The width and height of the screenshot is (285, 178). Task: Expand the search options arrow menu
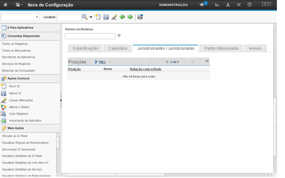pos(91,17)
